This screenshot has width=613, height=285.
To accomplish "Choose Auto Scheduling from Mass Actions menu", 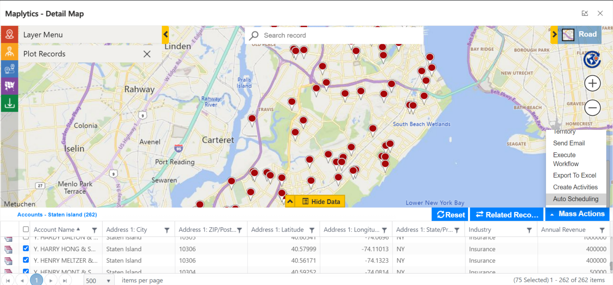I will pos(575,199).
